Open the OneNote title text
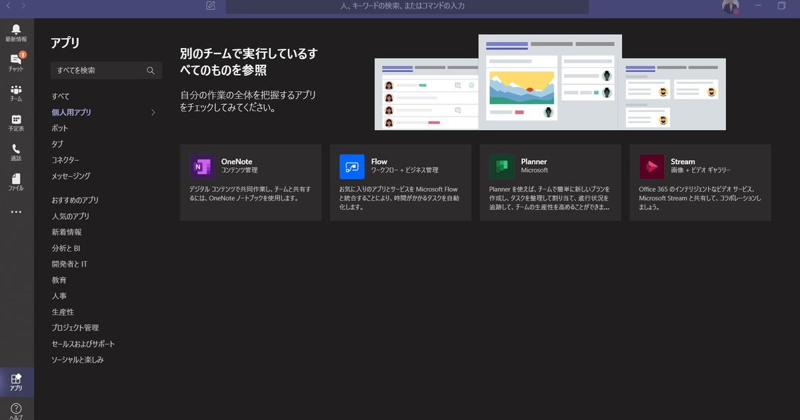 tap(237, 162)
